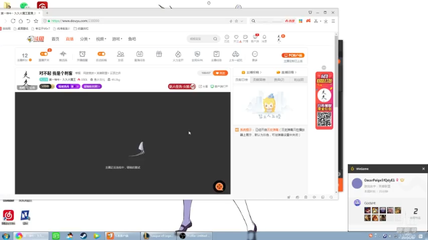Click the OscarPaige avatar in the WeGame popup
Viewport: 428px width, 240px height.
[x=356, y=183]
